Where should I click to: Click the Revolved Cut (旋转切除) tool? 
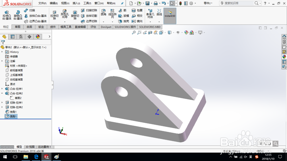click(x=75, y=15)
